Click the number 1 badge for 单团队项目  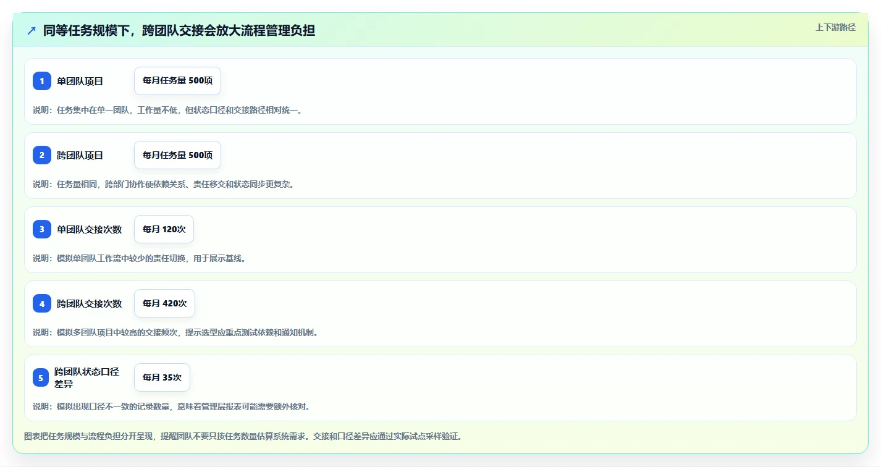point(42,81)
